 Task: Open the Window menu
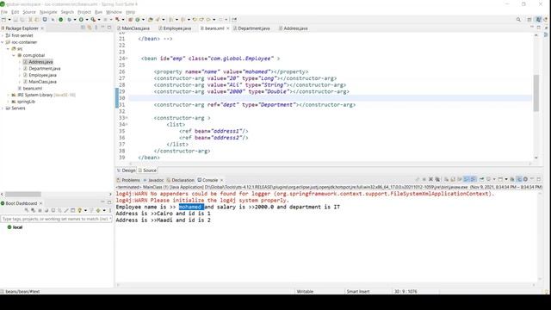(x=114, y=12)
